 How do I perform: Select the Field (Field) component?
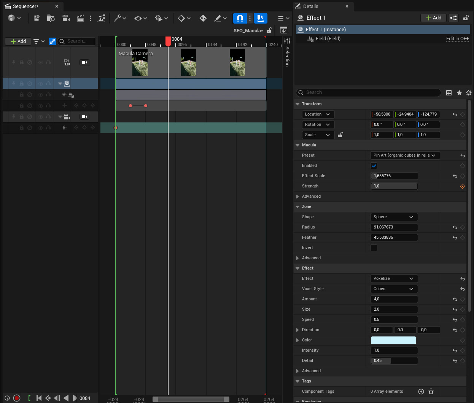328,39
